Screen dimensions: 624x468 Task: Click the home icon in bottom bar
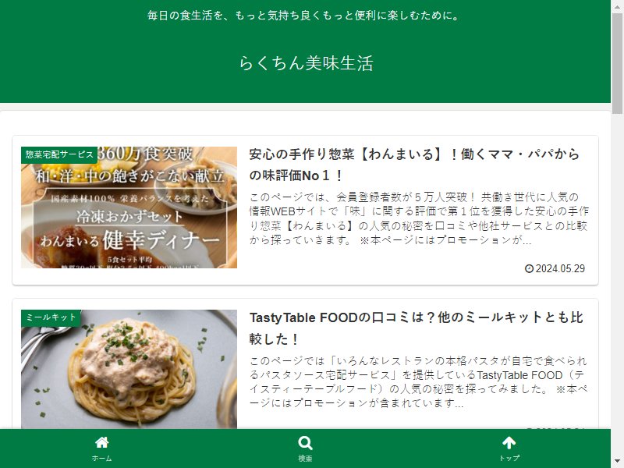pyautogui.click(x=102, y=442)
